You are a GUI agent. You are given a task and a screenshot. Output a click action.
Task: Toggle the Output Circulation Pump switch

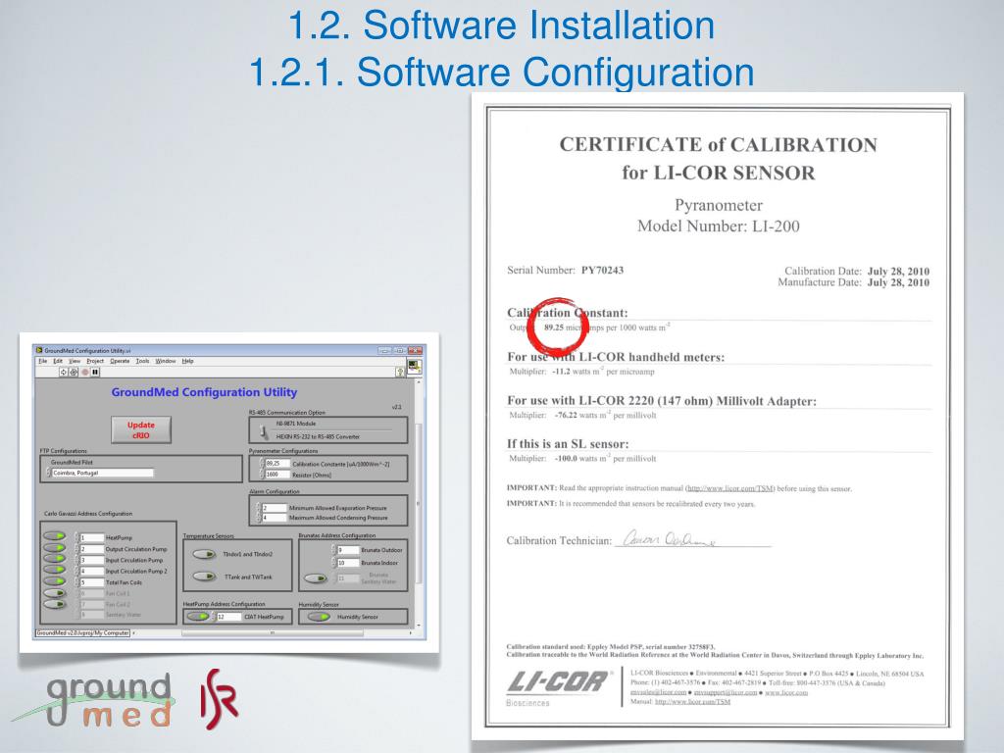55,547
